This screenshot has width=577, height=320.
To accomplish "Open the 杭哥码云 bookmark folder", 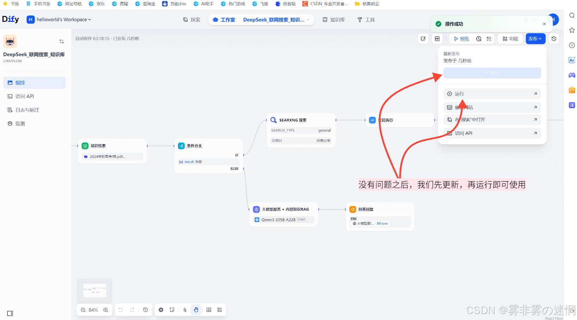I will pos(367,4).
